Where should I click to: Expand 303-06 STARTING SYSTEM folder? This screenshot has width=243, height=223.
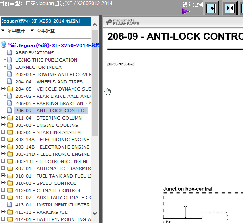[x=3, y=132]
